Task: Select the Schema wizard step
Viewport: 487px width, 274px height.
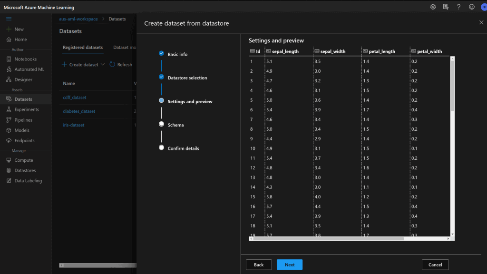Action: pos(175,125)
